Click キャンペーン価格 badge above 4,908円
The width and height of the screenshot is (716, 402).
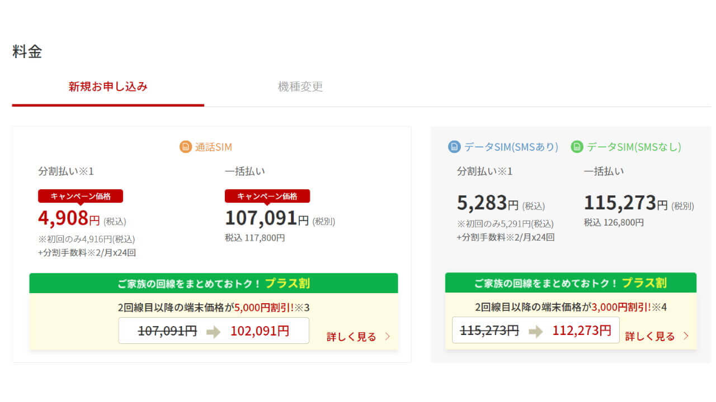tap(81, 196)
